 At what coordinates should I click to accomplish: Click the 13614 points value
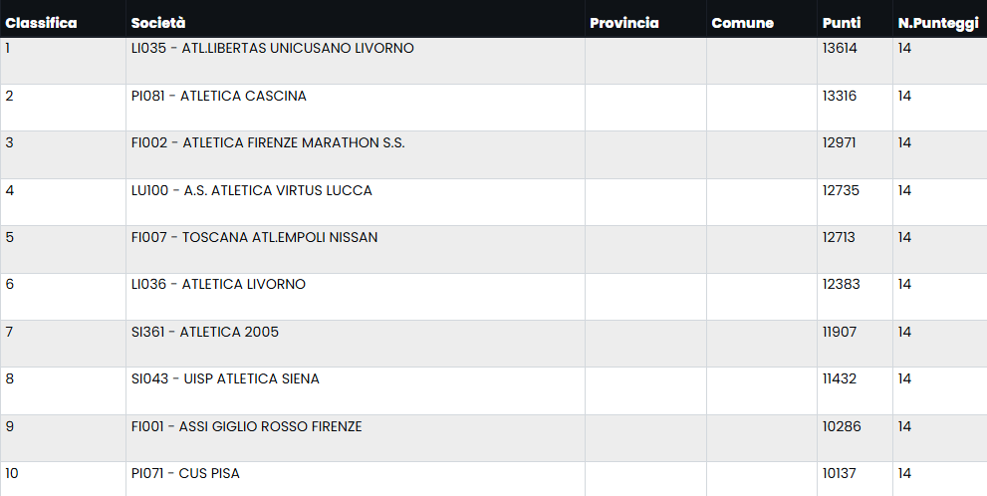(840, 49)
